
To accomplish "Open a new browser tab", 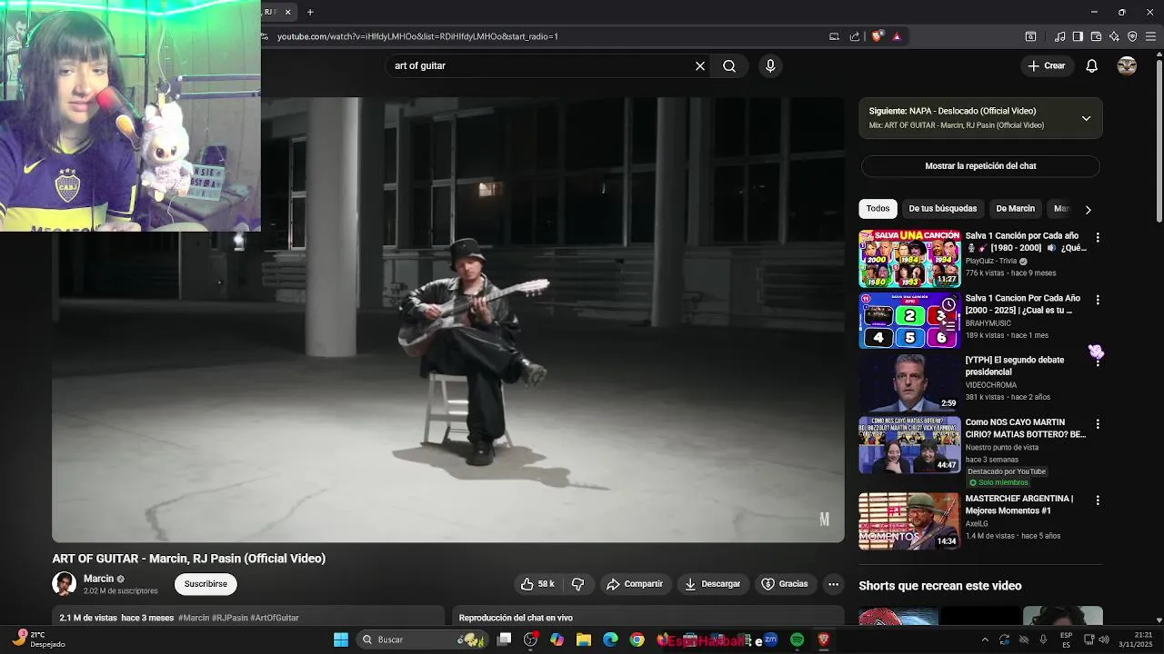I will pyautogui.click(x=310, y=12).
